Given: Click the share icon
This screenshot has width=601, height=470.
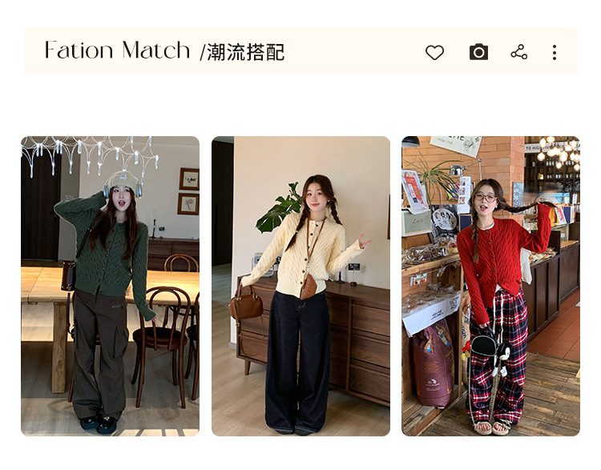Looking at the screenshot, I should 519,52.
